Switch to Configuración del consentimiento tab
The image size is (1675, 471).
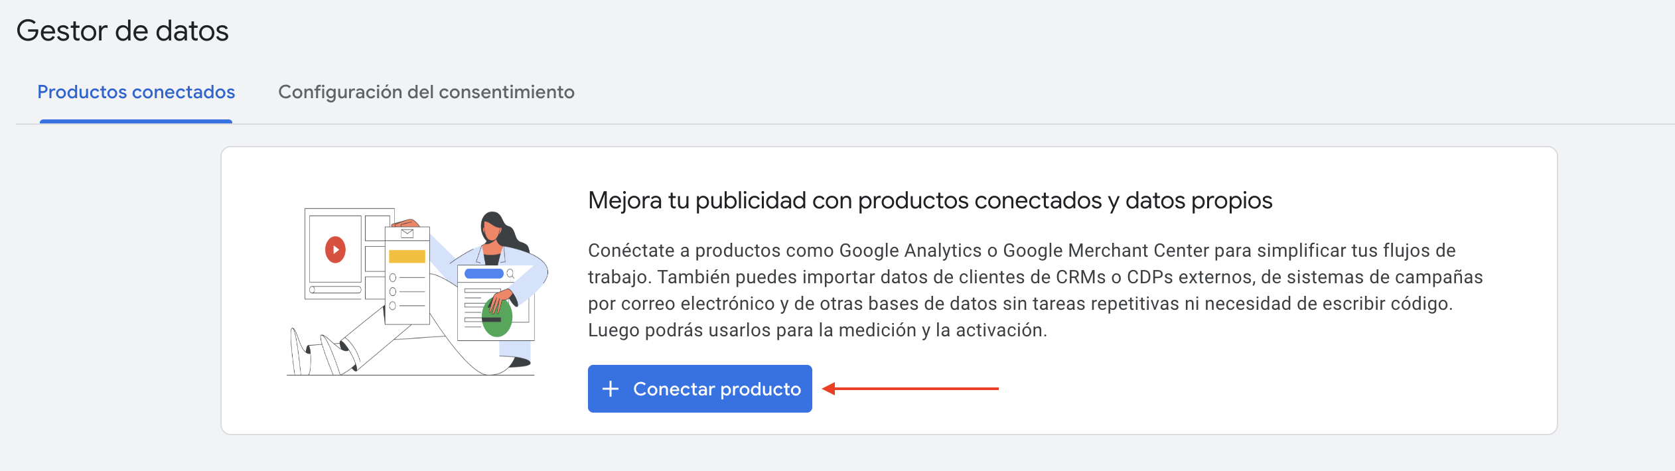pyautogui.click(x=426, y=92)
